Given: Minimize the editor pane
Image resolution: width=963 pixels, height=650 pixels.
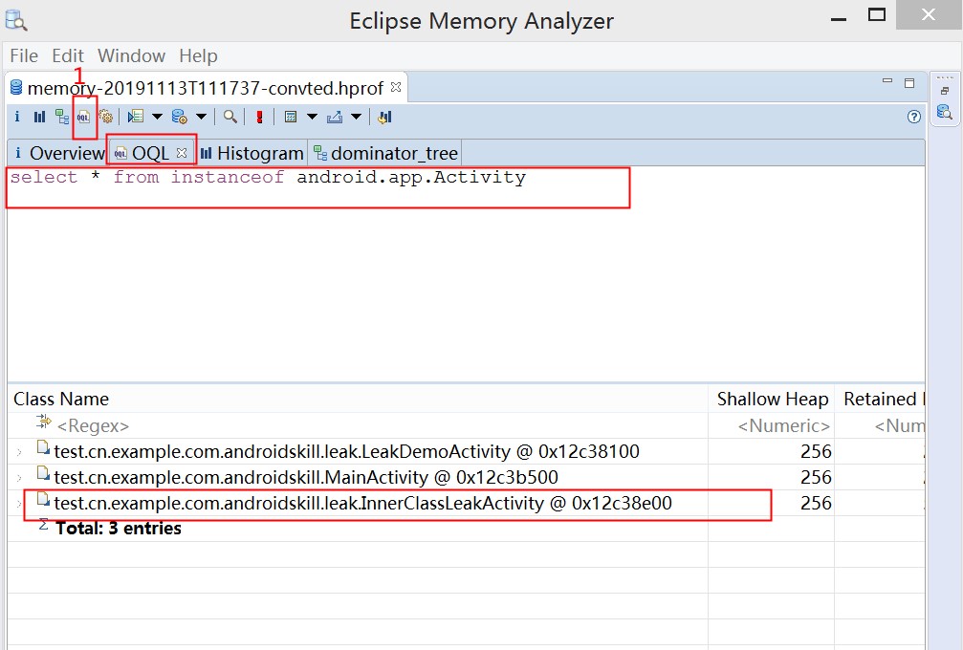Looking at the screenshot, I should pos(886,81).
